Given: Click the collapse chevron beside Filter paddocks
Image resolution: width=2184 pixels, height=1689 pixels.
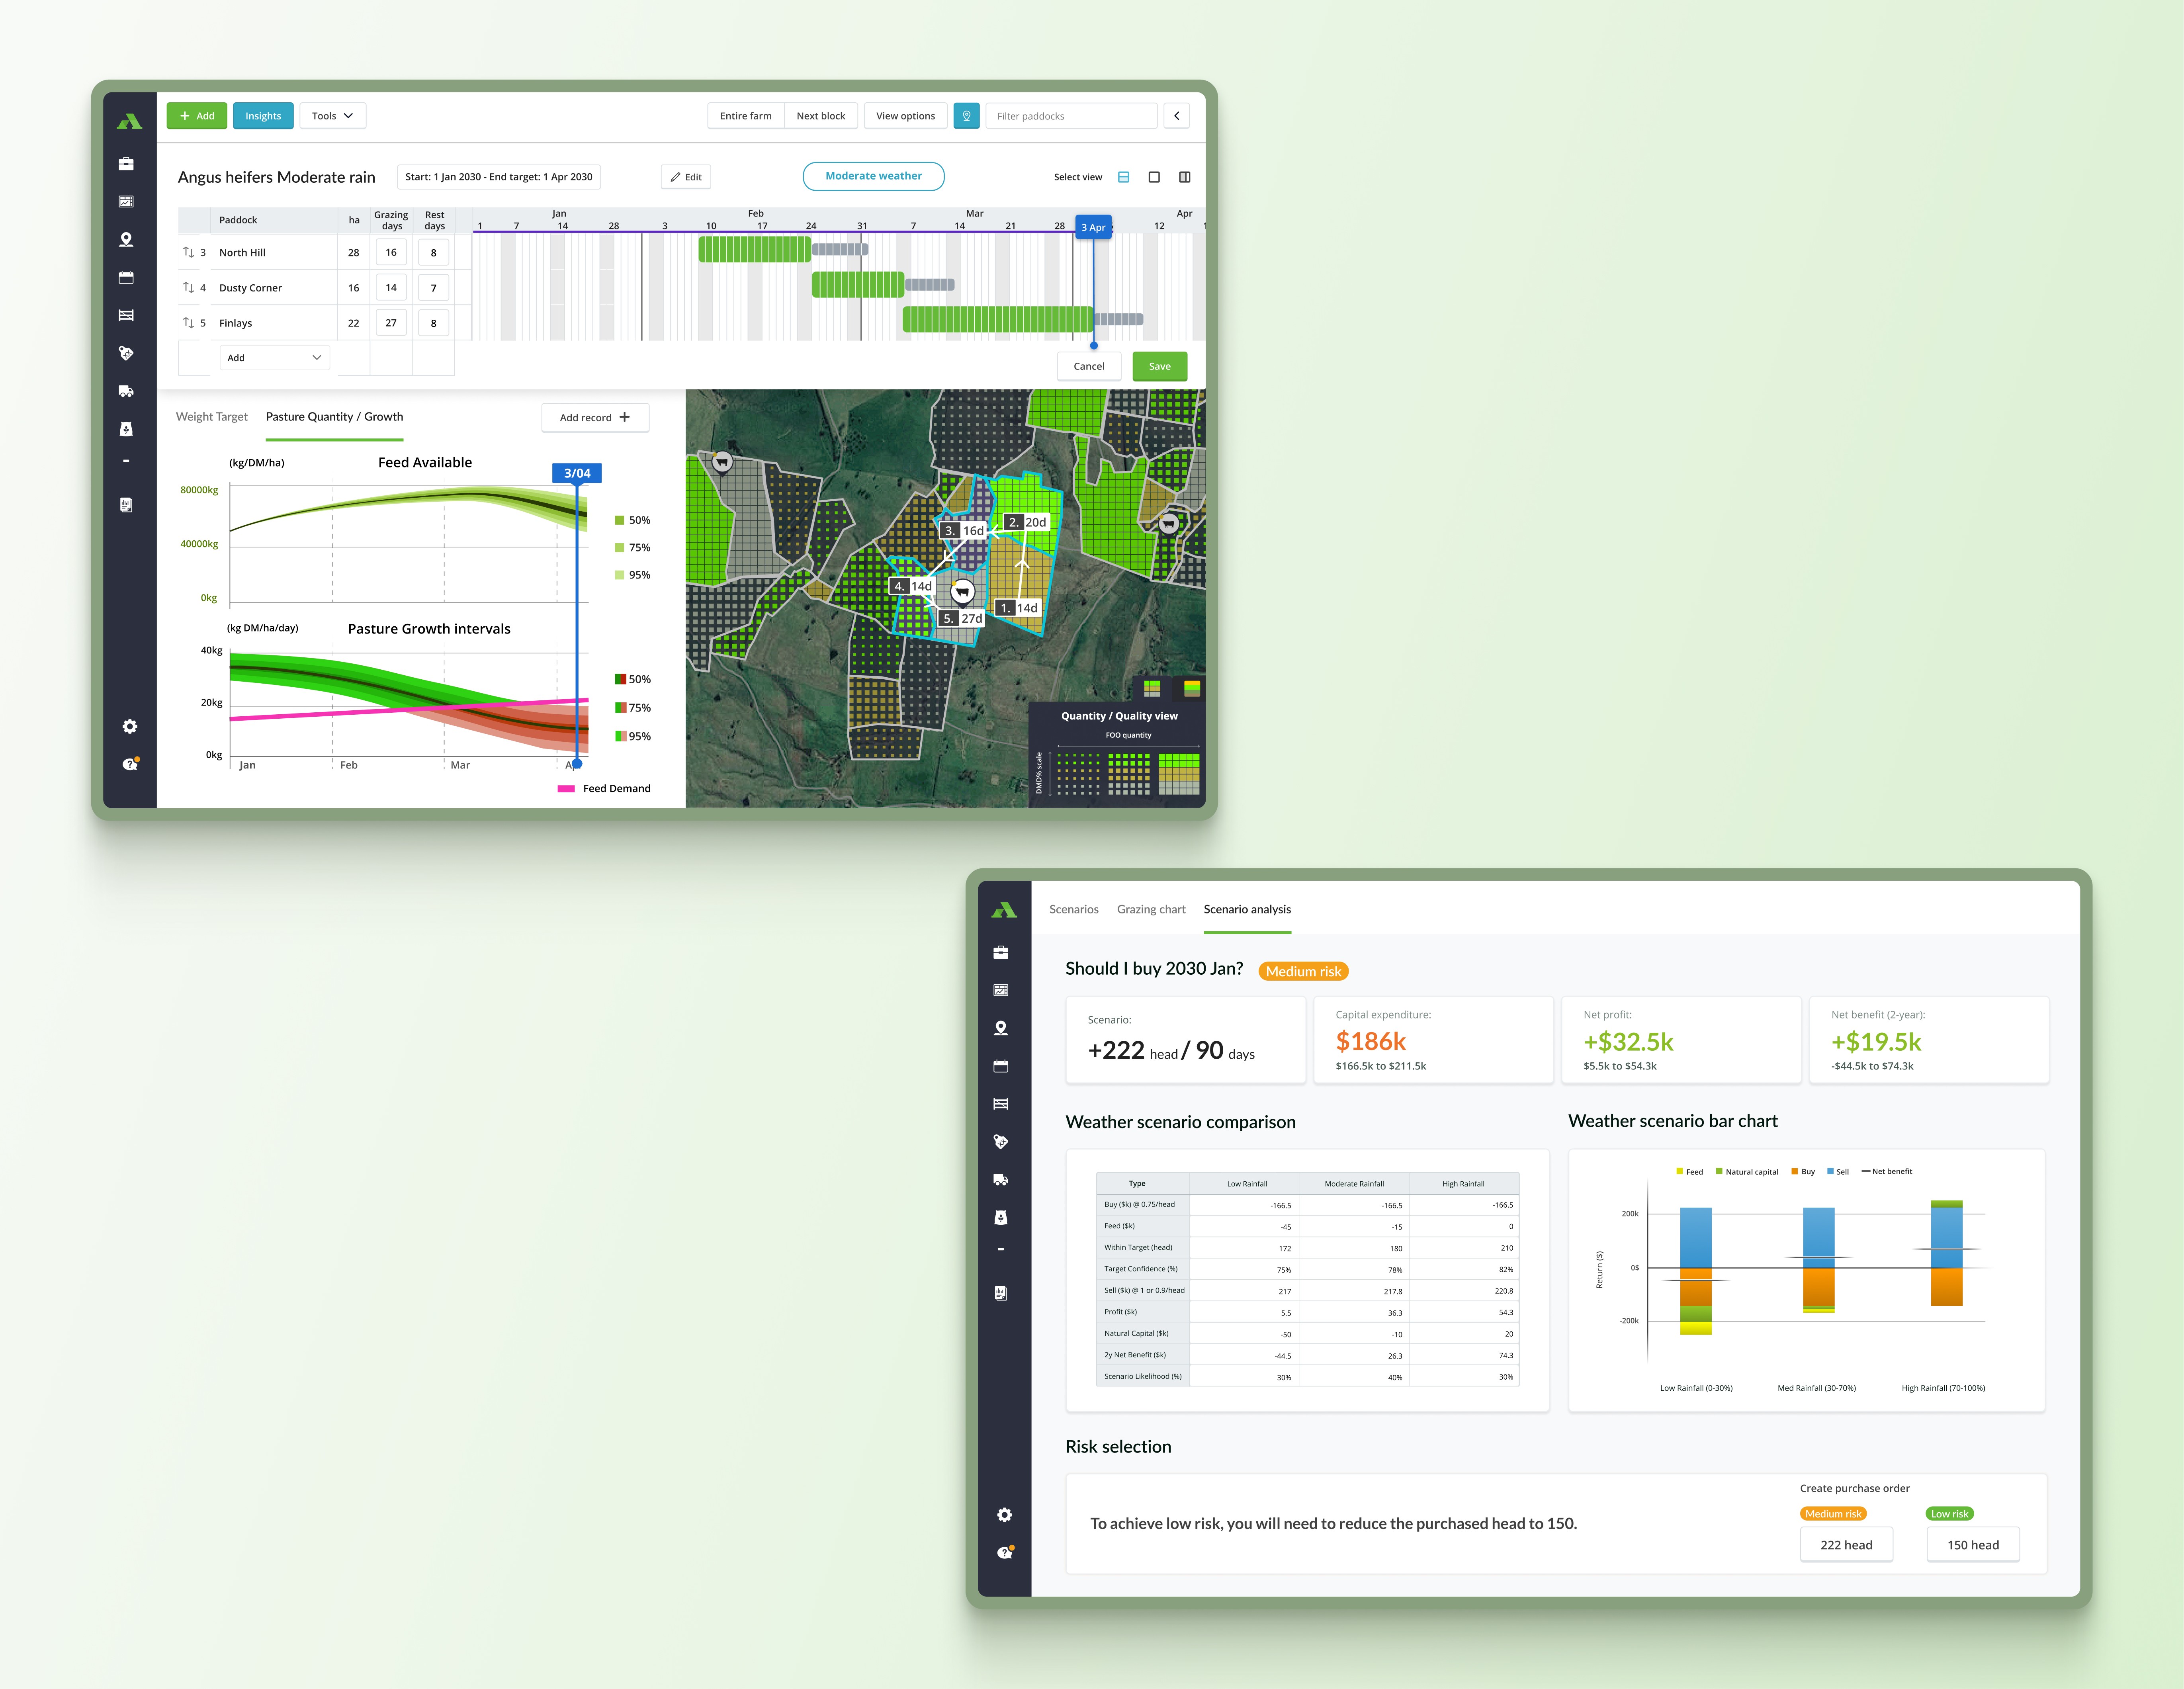Looking at the screenshot, I should [x=1177, y=116].
